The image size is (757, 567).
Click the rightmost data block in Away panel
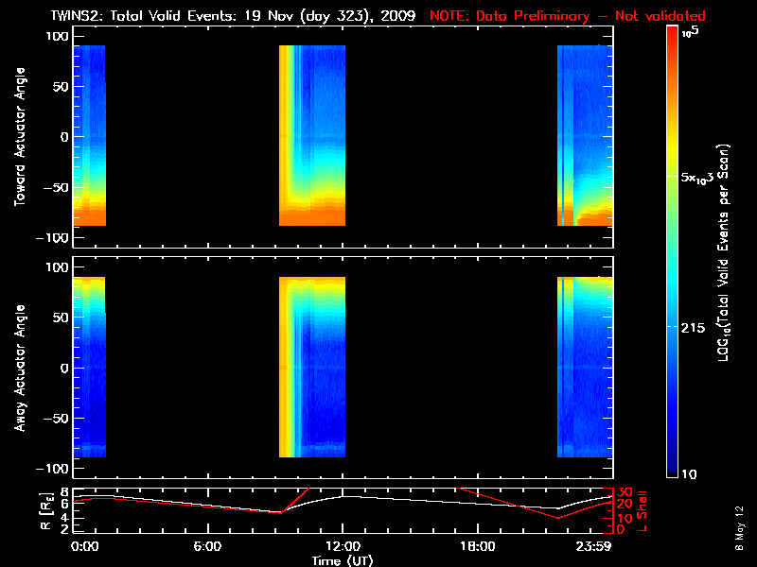tap(585, 367)
